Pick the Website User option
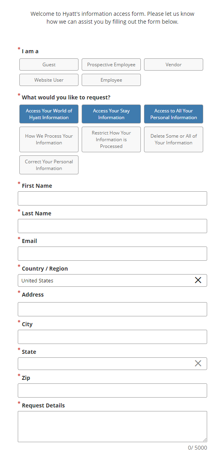The width and height of the screenshot is (217, 454). point(49,80)
